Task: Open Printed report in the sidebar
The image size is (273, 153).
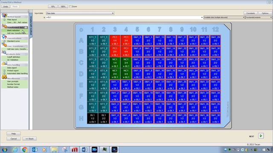Action: click(13, 71)
